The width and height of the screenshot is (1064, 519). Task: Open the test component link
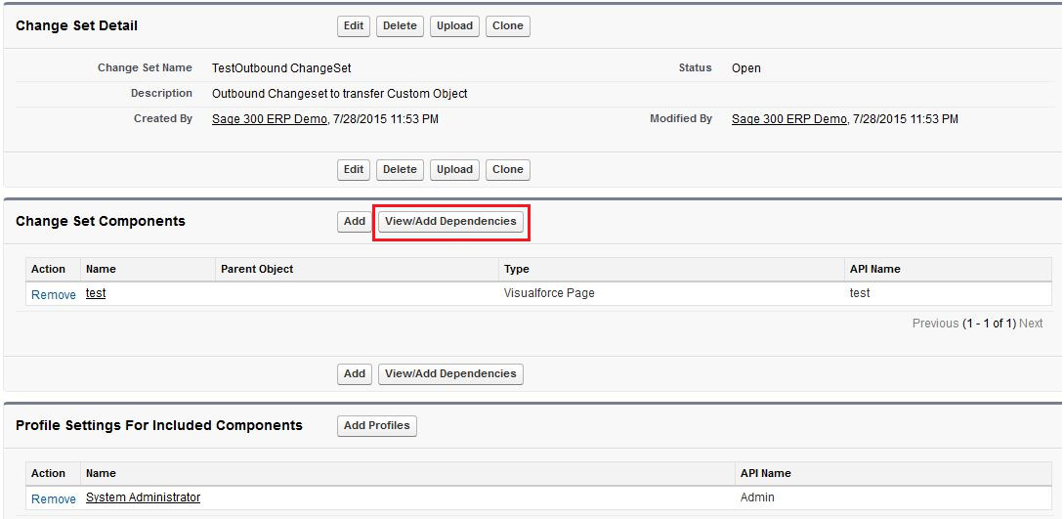coord(96,294)
